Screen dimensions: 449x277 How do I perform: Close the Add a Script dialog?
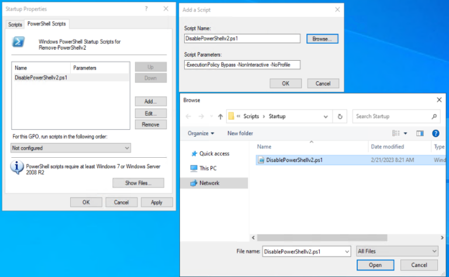coord(337,10)
